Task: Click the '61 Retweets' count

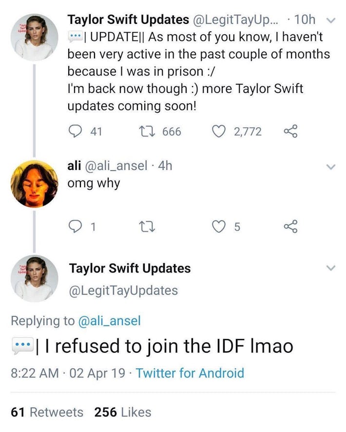Action: 46,412
